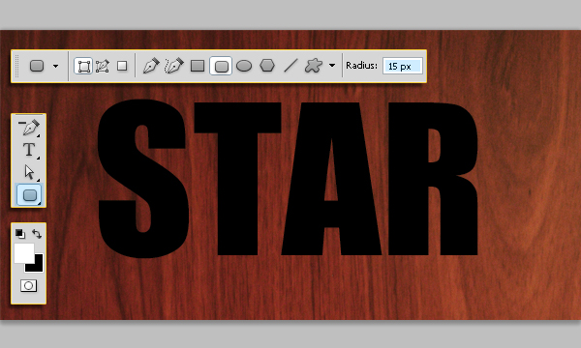Select Fill Pixels mode
Viewport: 581px width, 348px height.
(x=122, y=66)
